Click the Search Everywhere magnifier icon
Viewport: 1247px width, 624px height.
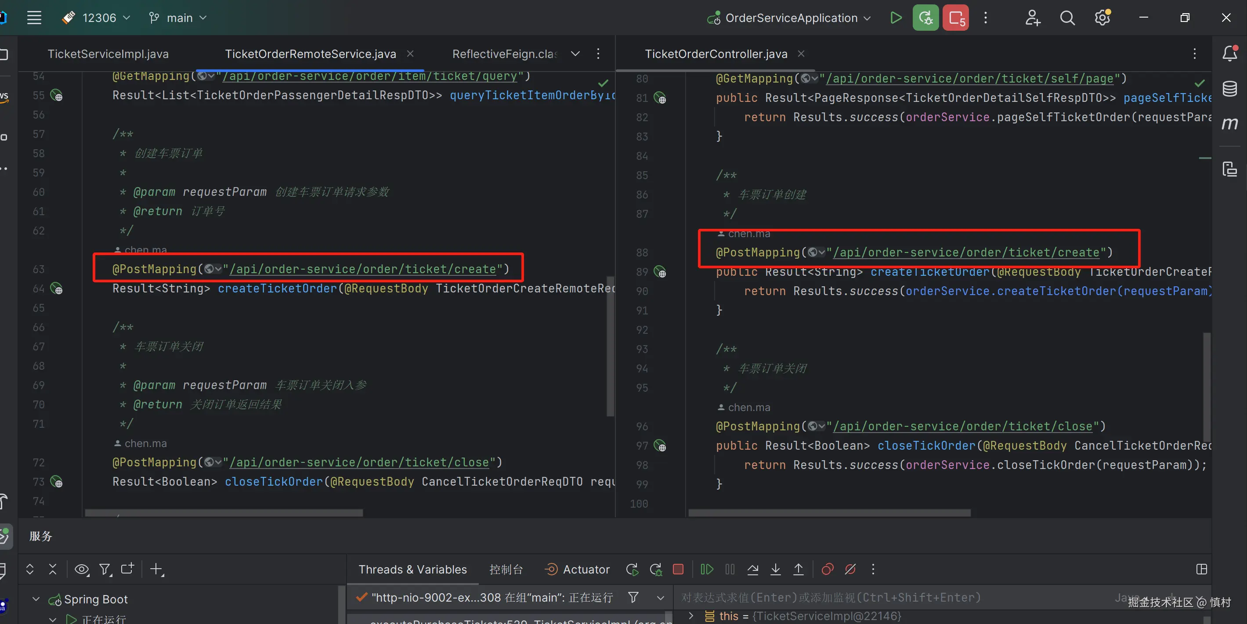coord(1067,18)
